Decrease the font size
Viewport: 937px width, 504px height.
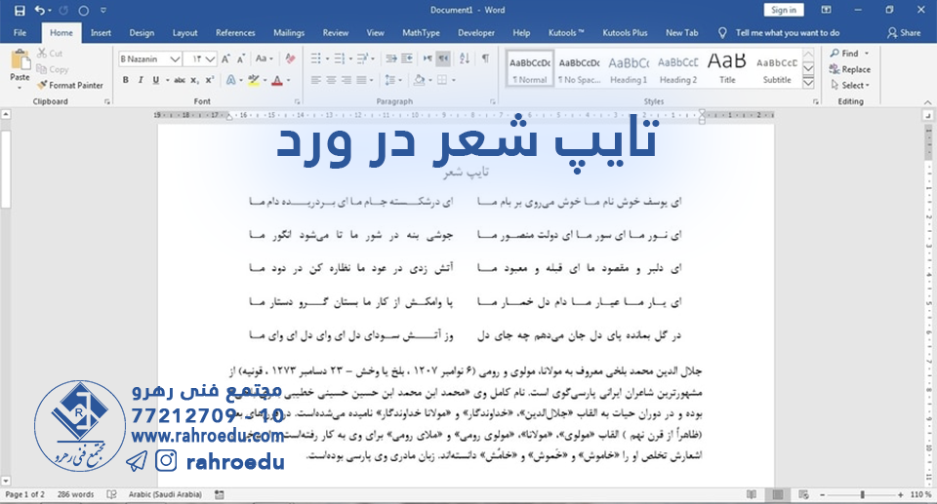click(x=240, y=58)
